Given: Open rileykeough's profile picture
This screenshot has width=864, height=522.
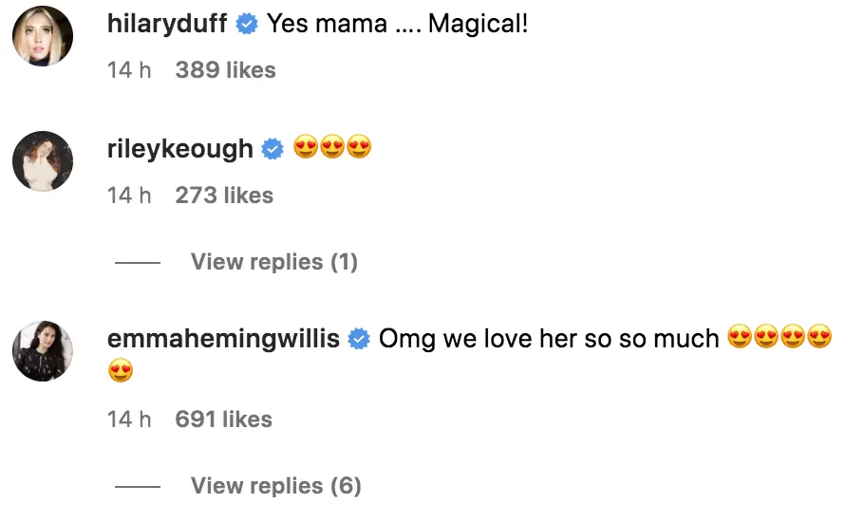Looking at the screenshot, I should tap(43, 161).
